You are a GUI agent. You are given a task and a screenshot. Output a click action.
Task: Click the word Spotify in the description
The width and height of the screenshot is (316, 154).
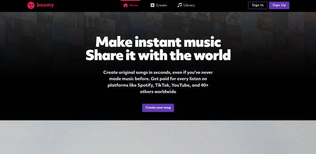tap(146, 85)
